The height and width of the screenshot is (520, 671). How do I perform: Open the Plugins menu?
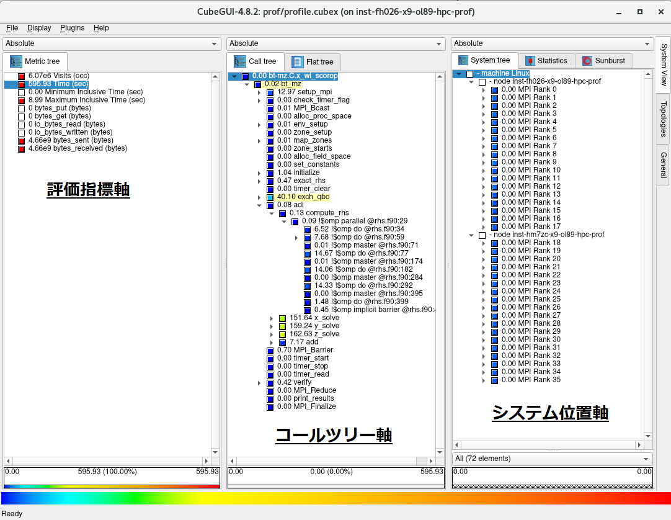[x=73, y=28]
